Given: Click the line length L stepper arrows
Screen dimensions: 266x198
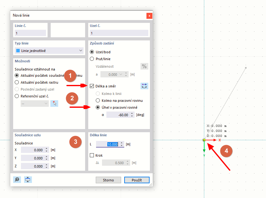Looking at the screenshot, I should click(x=122, y=144).
